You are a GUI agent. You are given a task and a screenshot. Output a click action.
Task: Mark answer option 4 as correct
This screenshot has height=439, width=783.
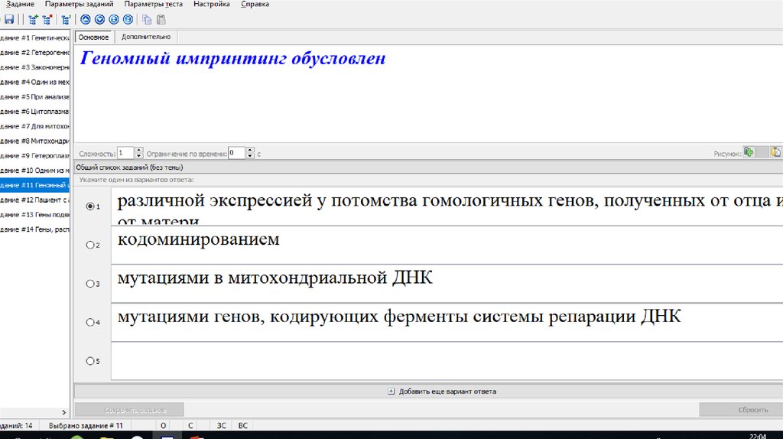(90, 323)
